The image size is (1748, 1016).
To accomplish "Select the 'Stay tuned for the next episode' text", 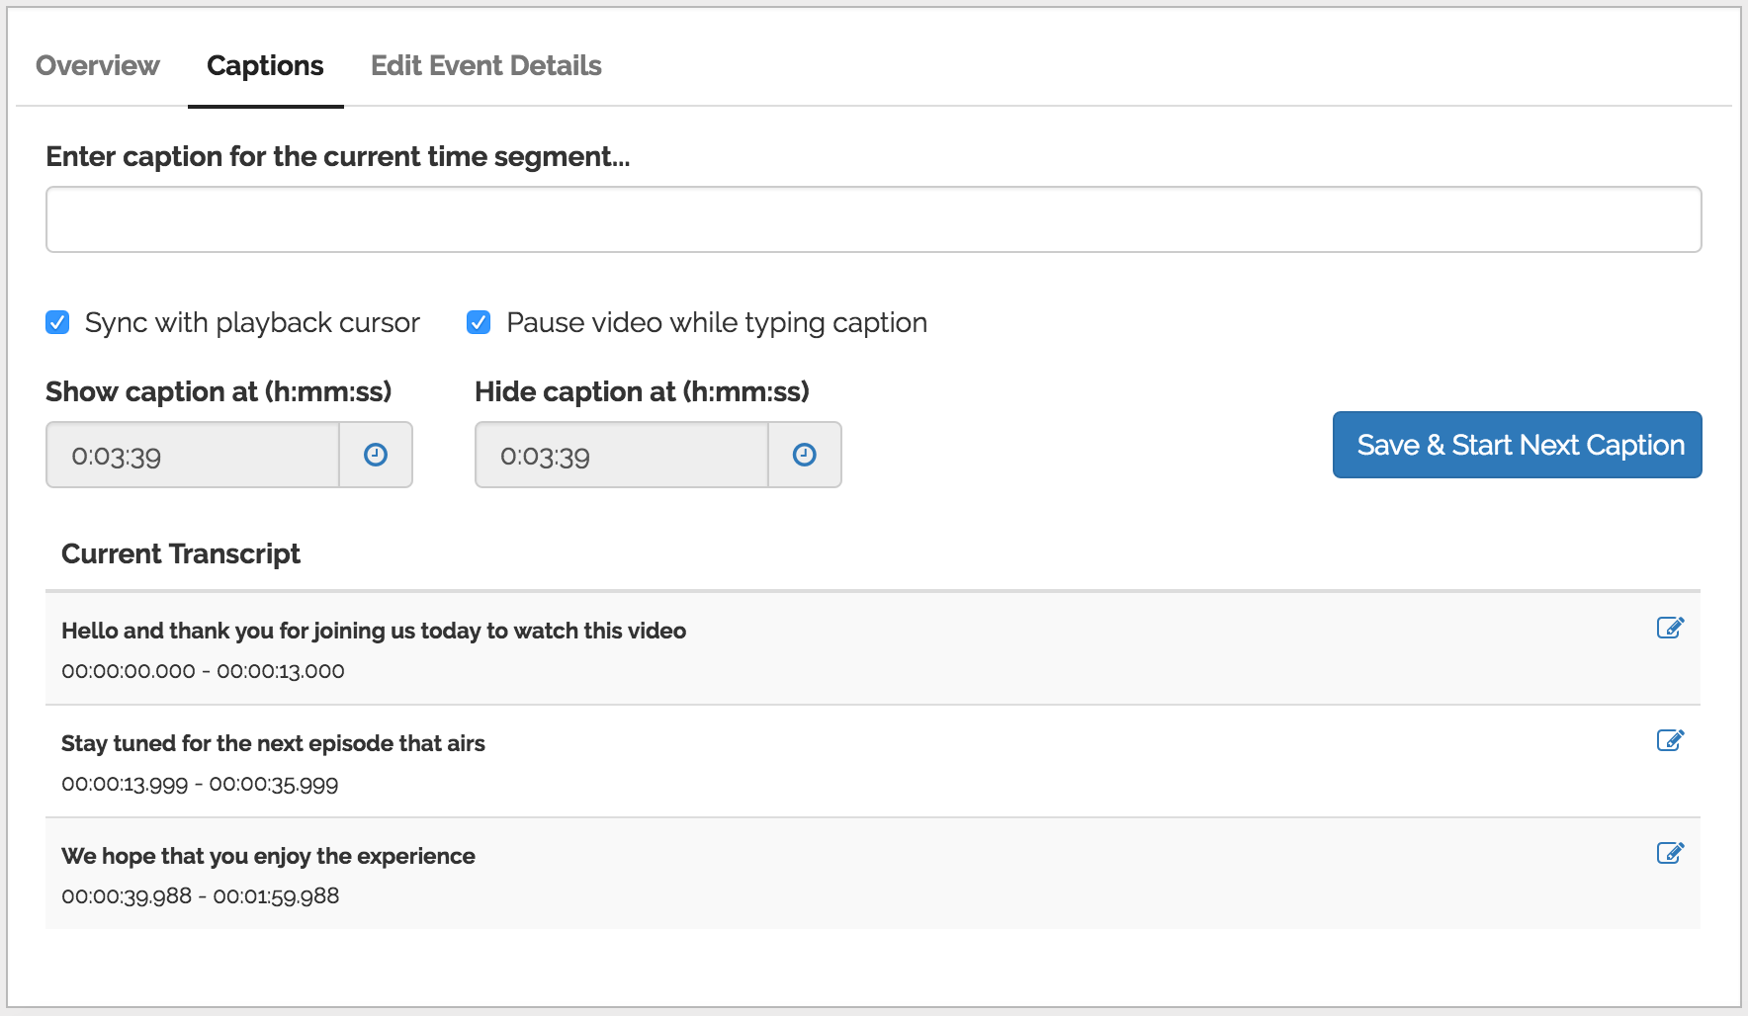I will point(273,743).
